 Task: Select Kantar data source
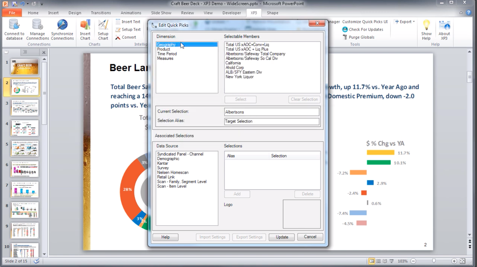[x=162, y=163]
